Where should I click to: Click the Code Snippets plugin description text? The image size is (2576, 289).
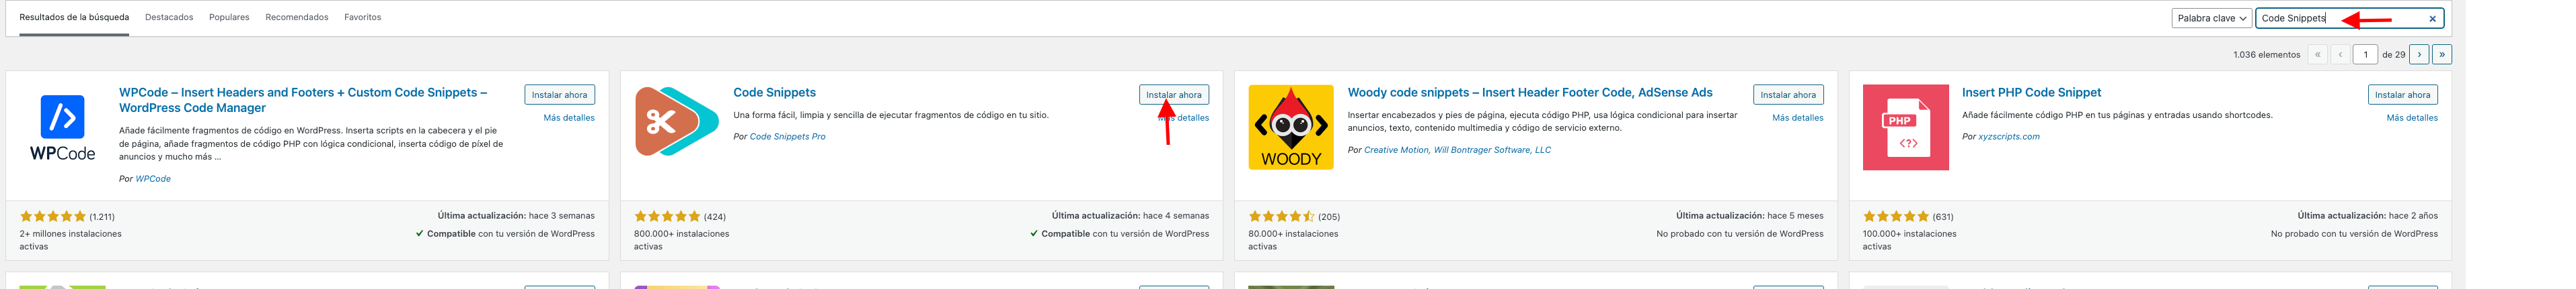(890, 115)
